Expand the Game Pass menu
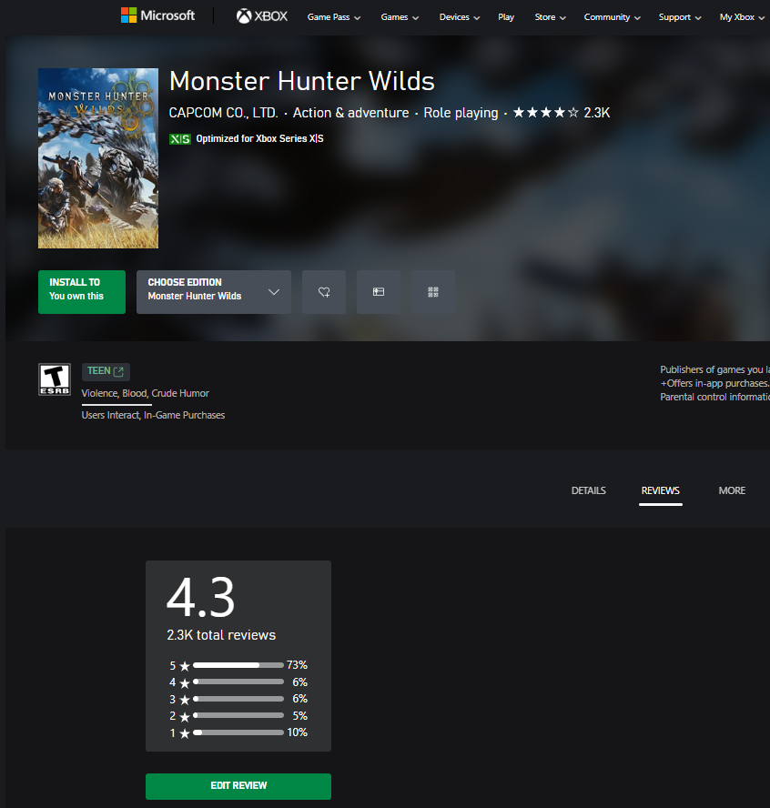 (333, 17)
